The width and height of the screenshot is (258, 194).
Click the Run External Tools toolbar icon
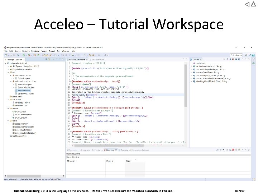[x=29, y=55]
